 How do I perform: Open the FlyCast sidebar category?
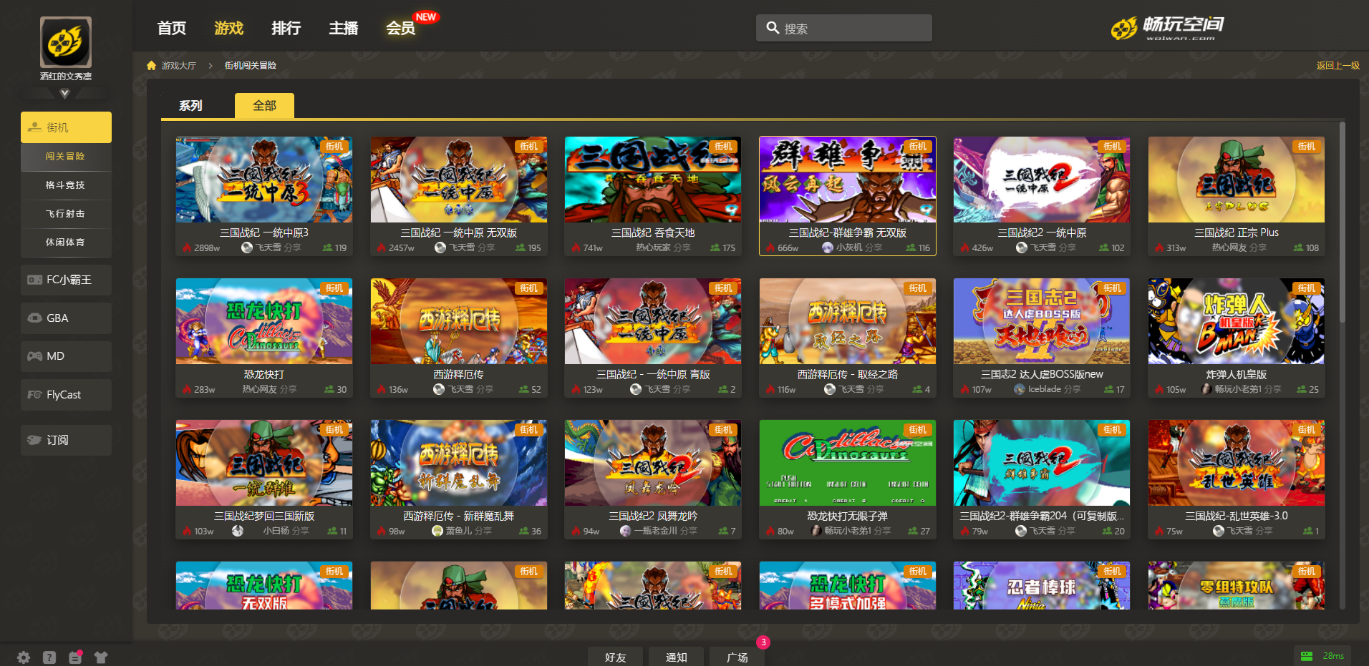[66, 395]
